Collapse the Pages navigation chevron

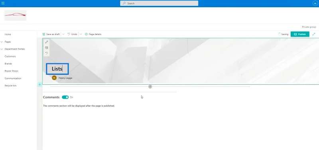[x=2, y=42]
